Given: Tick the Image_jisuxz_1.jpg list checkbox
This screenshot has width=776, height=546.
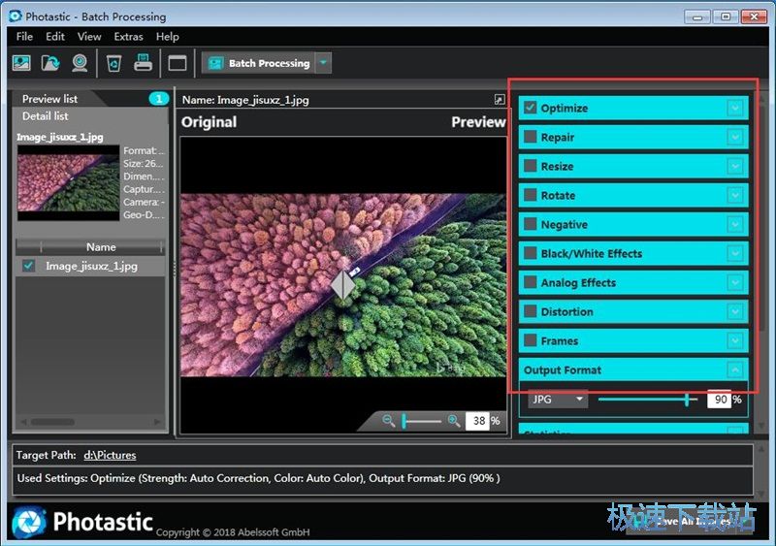Looking at the screenshot, I should [28, 266].
